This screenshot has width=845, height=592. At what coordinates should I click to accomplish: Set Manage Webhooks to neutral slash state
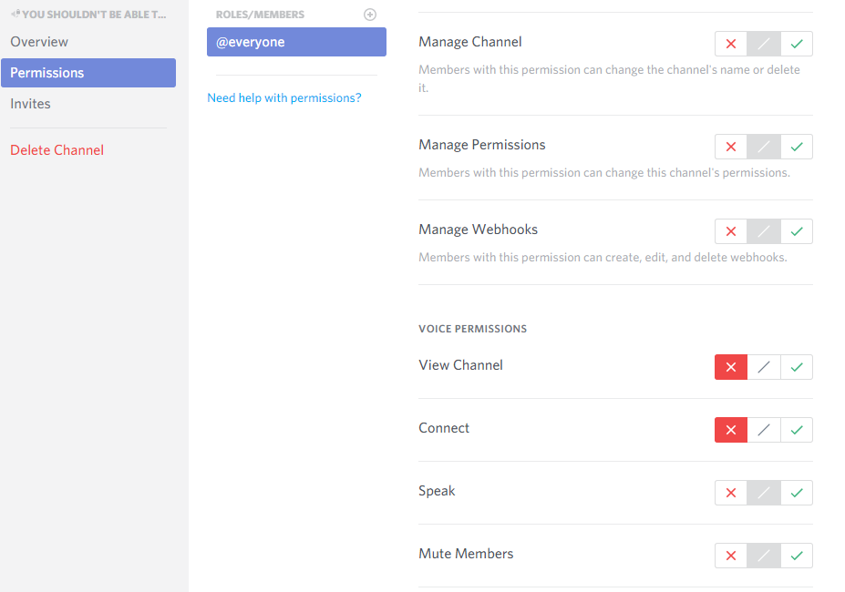point(763,230)
